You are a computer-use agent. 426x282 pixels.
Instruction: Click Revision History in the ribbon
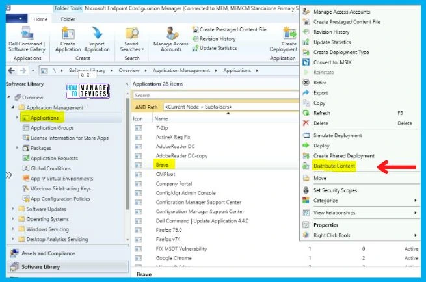(x=214, y=39)
